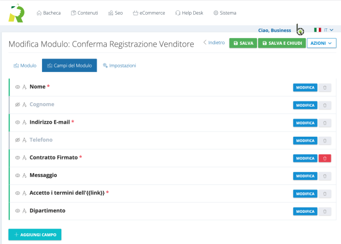Click the application logo in top left

[x=16, y=13]
